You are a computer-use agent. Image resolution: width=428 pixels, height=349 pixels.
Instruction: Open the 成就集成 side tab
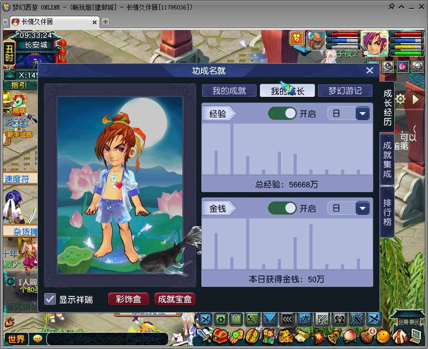[x=387, y=160]
